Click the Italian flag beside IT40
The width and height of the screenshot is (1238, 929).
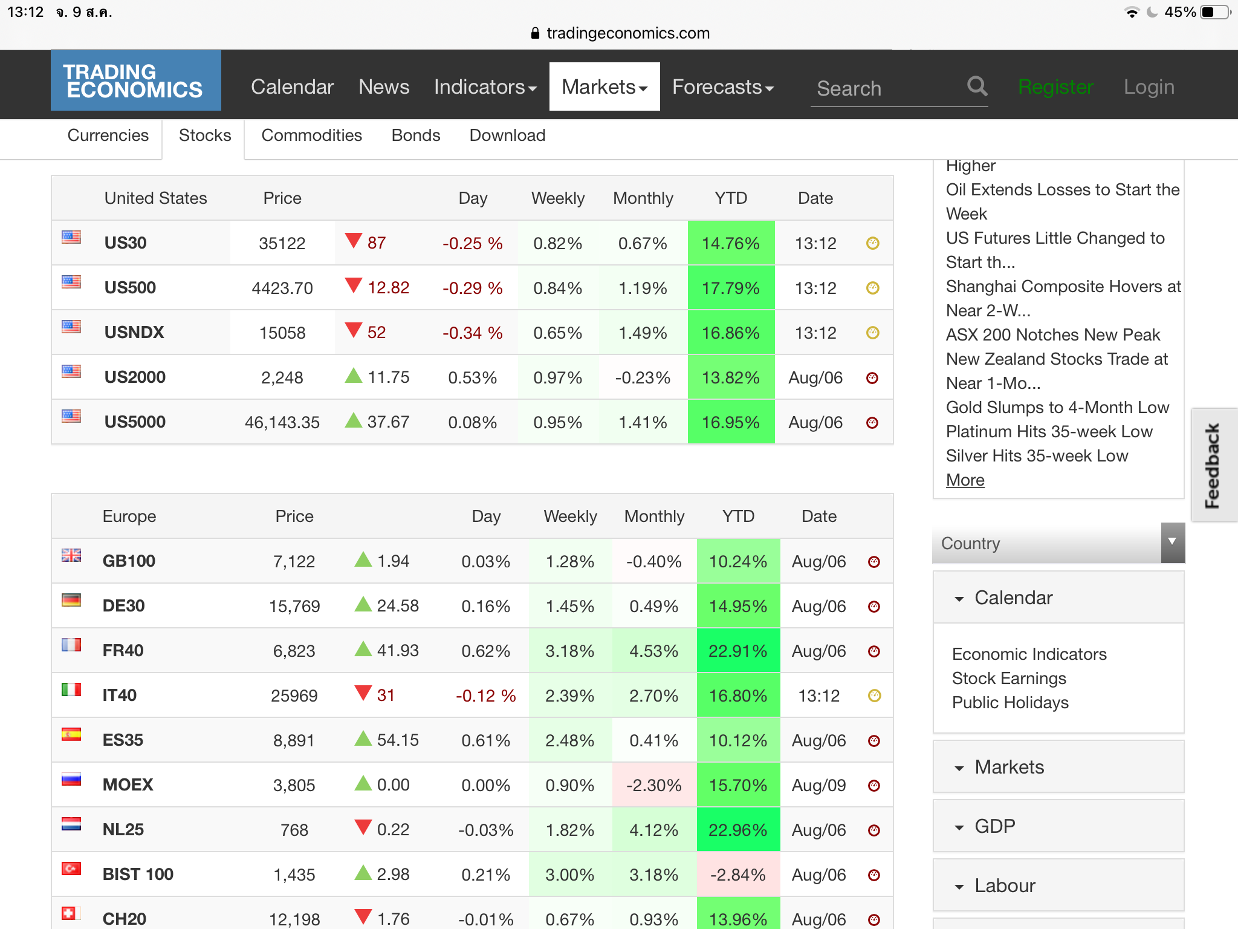71,689
